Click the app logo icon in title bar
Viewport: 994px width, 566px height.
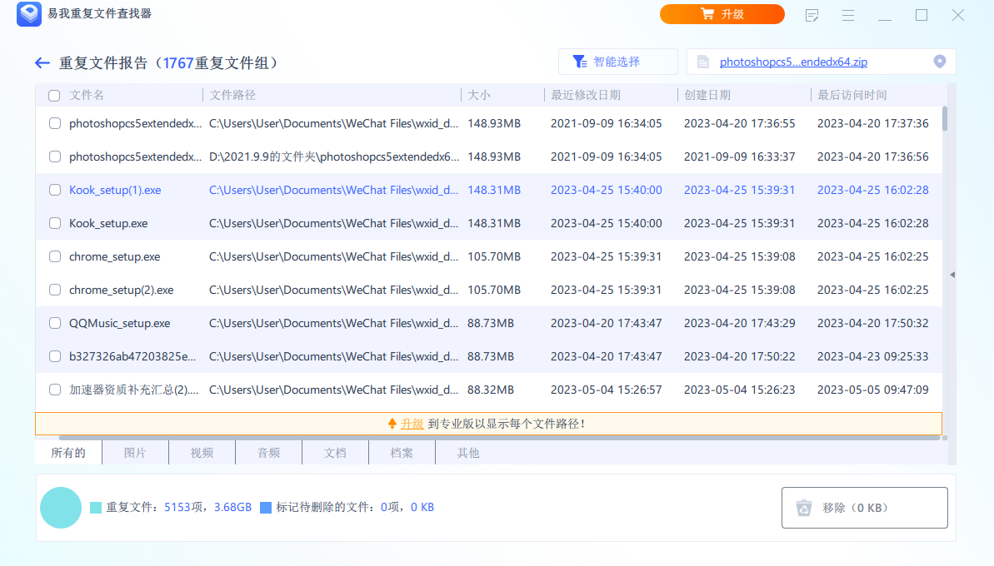(29, 14)
